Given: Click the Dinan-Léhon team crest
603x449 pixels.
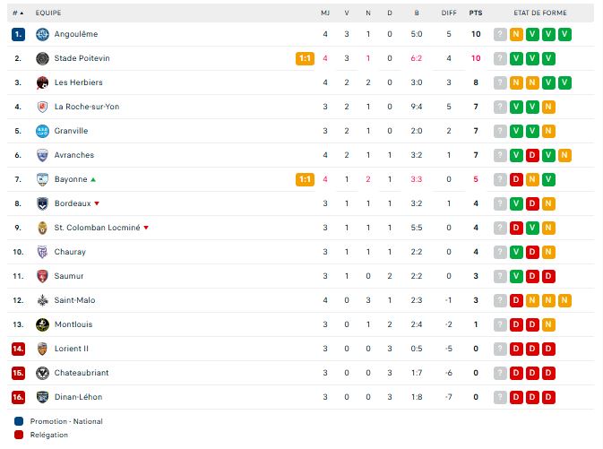Looking at the screenshot, I should pos(42,397).
